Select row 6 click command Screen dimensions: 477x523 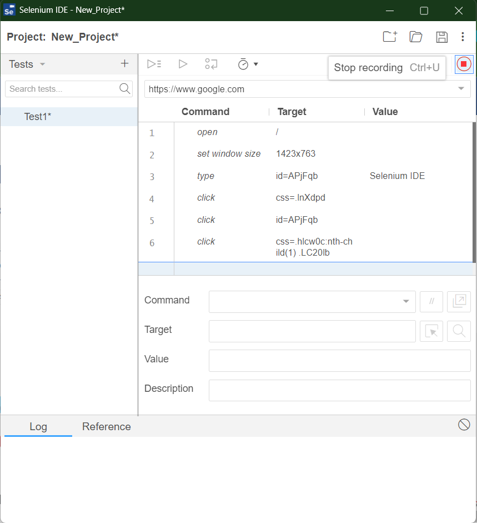pos(305,247)
